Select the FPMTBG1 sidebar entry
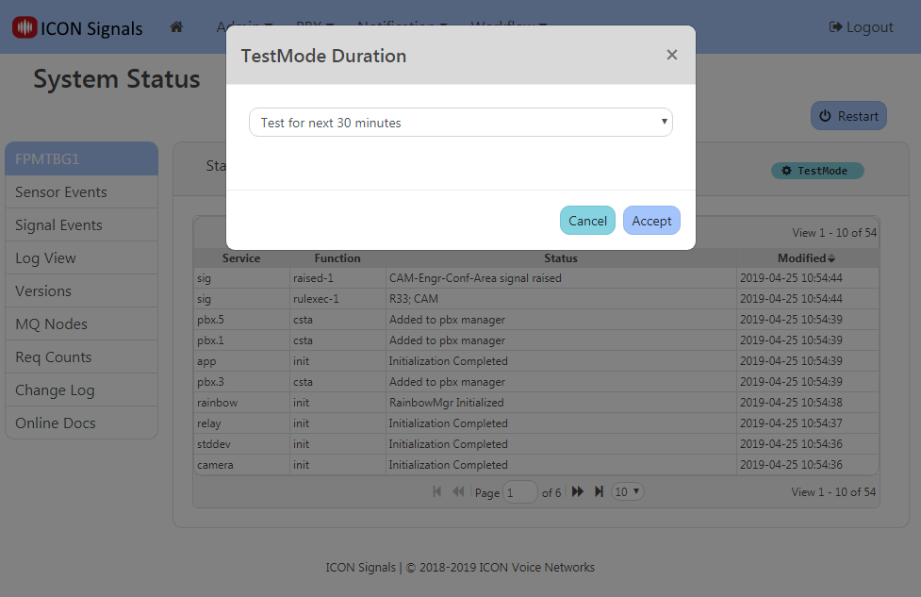921x597 pixels. point(81,158)
